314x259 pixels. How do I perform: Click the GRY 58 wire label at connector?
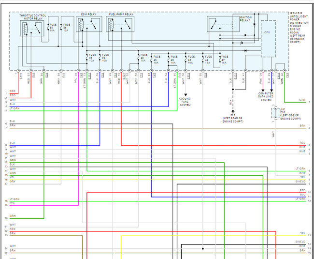(x=58, y=78)
